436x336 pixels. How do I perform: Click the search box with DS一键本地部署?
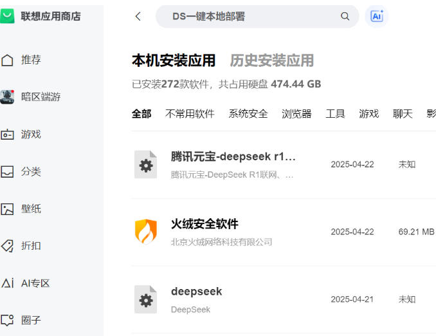tap(251, 17)
